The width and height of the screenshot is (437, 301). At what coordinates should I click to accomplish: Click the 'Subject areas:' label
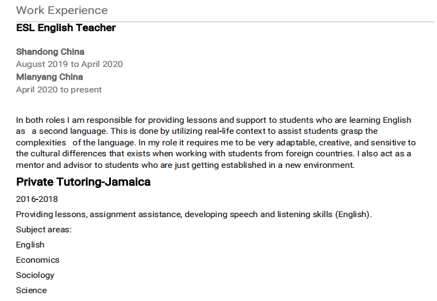pyautogui.click(x=44, y=229)
